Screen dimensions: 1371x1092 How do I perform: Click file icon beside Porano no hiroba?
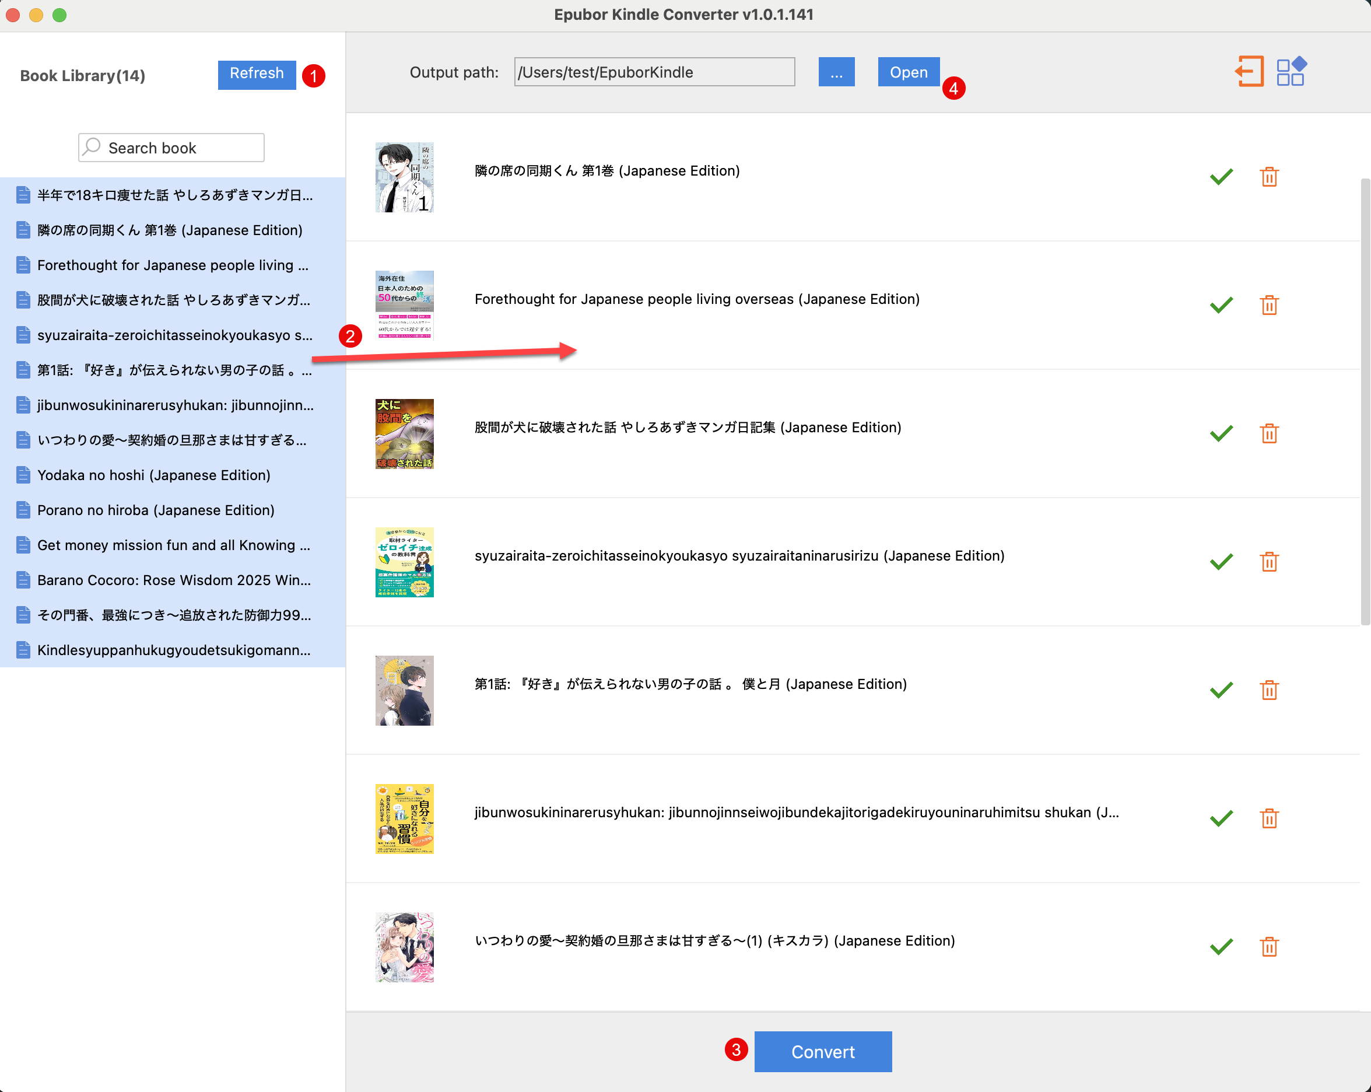click(x=23, y=509)
